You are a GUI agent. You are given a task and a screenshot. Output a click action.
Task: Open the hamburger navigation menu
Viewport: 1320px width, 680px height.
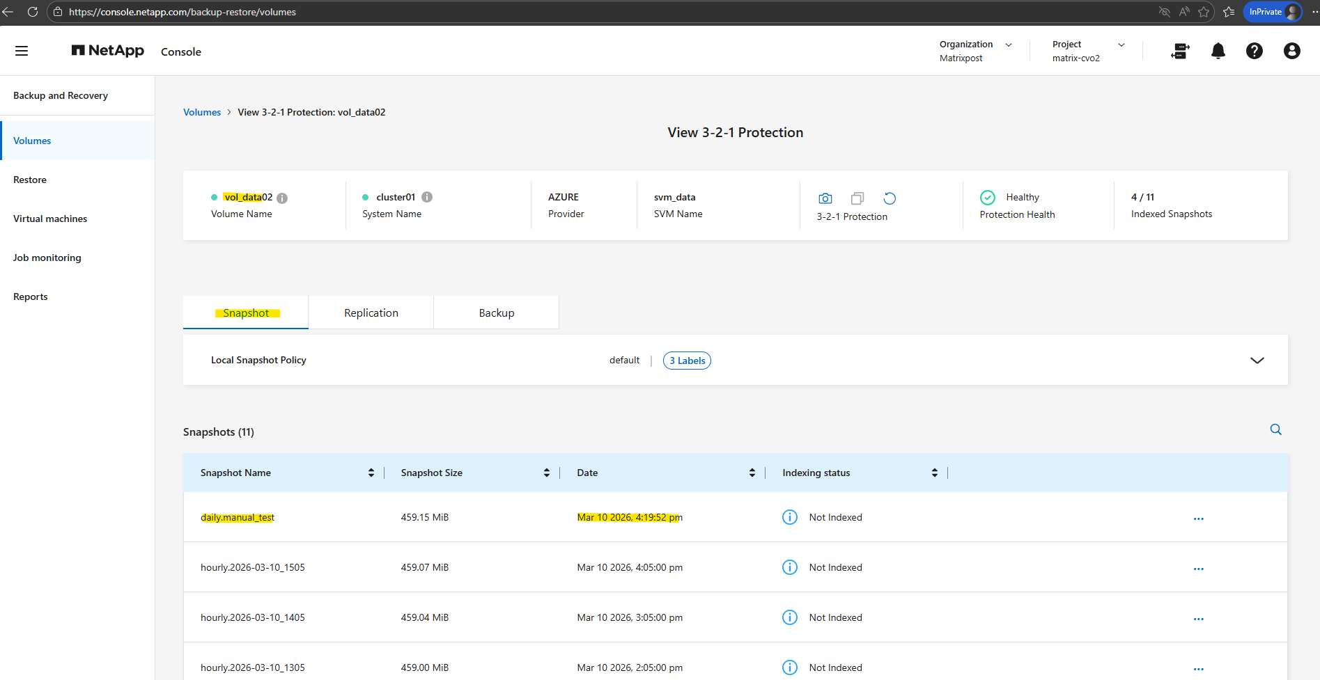pos(22,51)
